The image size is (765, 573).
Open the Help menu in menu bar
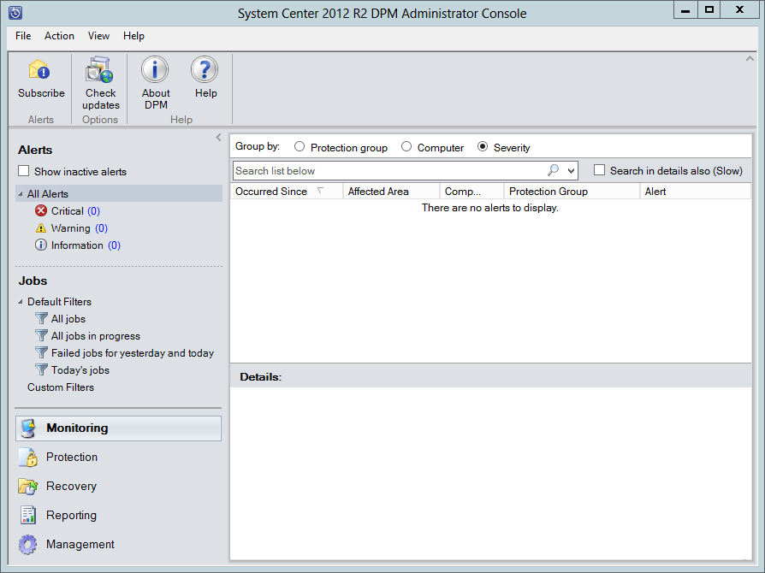(x=133, y=36)
